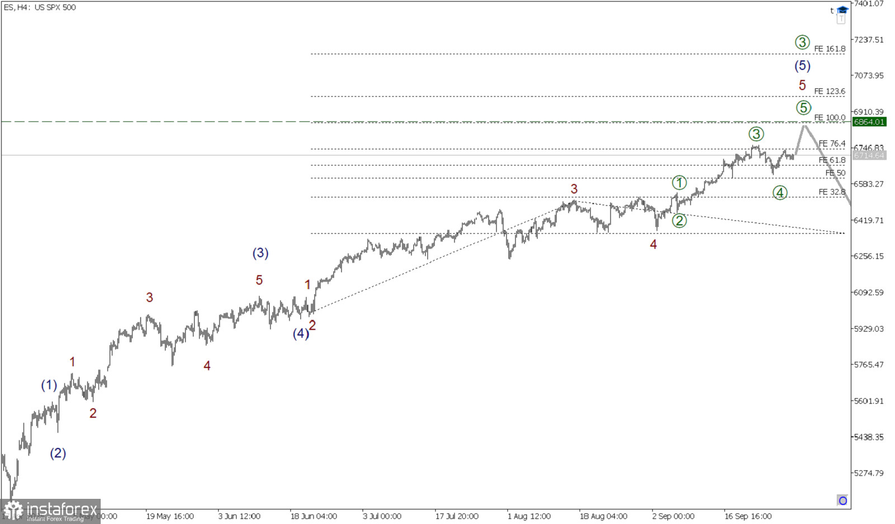Click the 2 Sep 00:00 time label
The image size is (895, 524).
click(673, 516)
